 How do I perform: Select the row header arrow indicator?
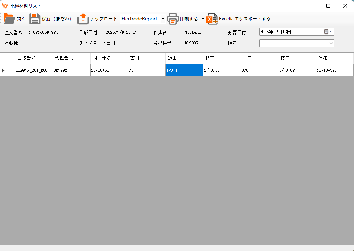pyautogui.click(x=4, y=70)
